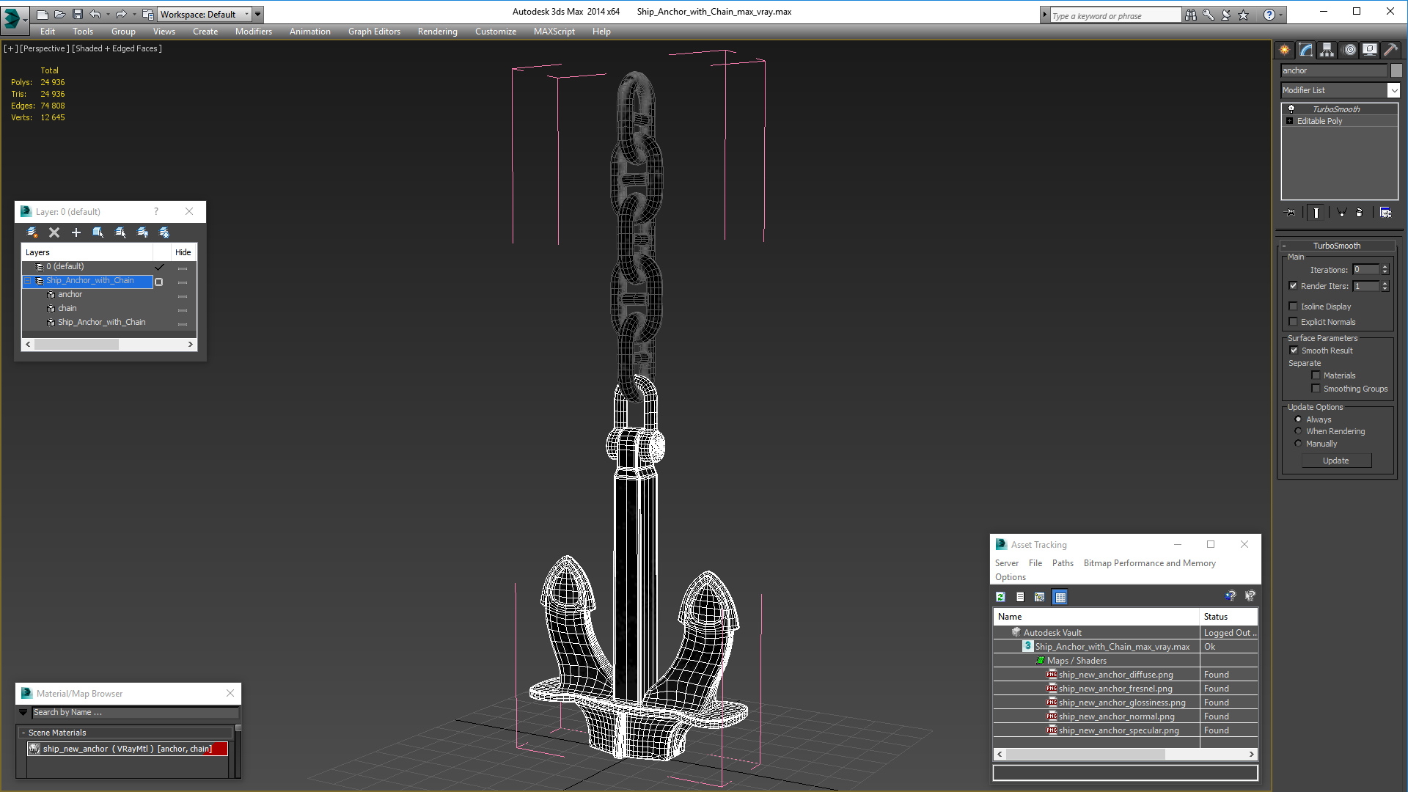Open the Utilities hammer panel tab
The height and width of the screenshot is (792, 1408).
(1391, 50)
